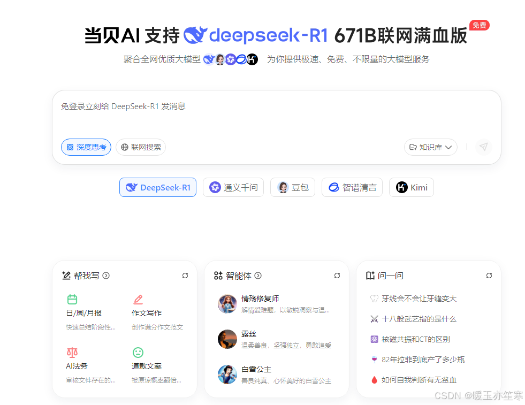Click the Kimi logo in subtitle icon row
This screenshot has height=405, width=525.
coord(252,59)
